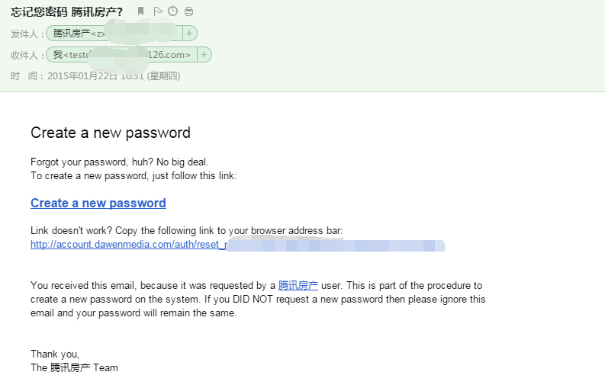Screen dimensions: 605x388
Task: Click the 发件人 label
Action: (x=24, y=34)
